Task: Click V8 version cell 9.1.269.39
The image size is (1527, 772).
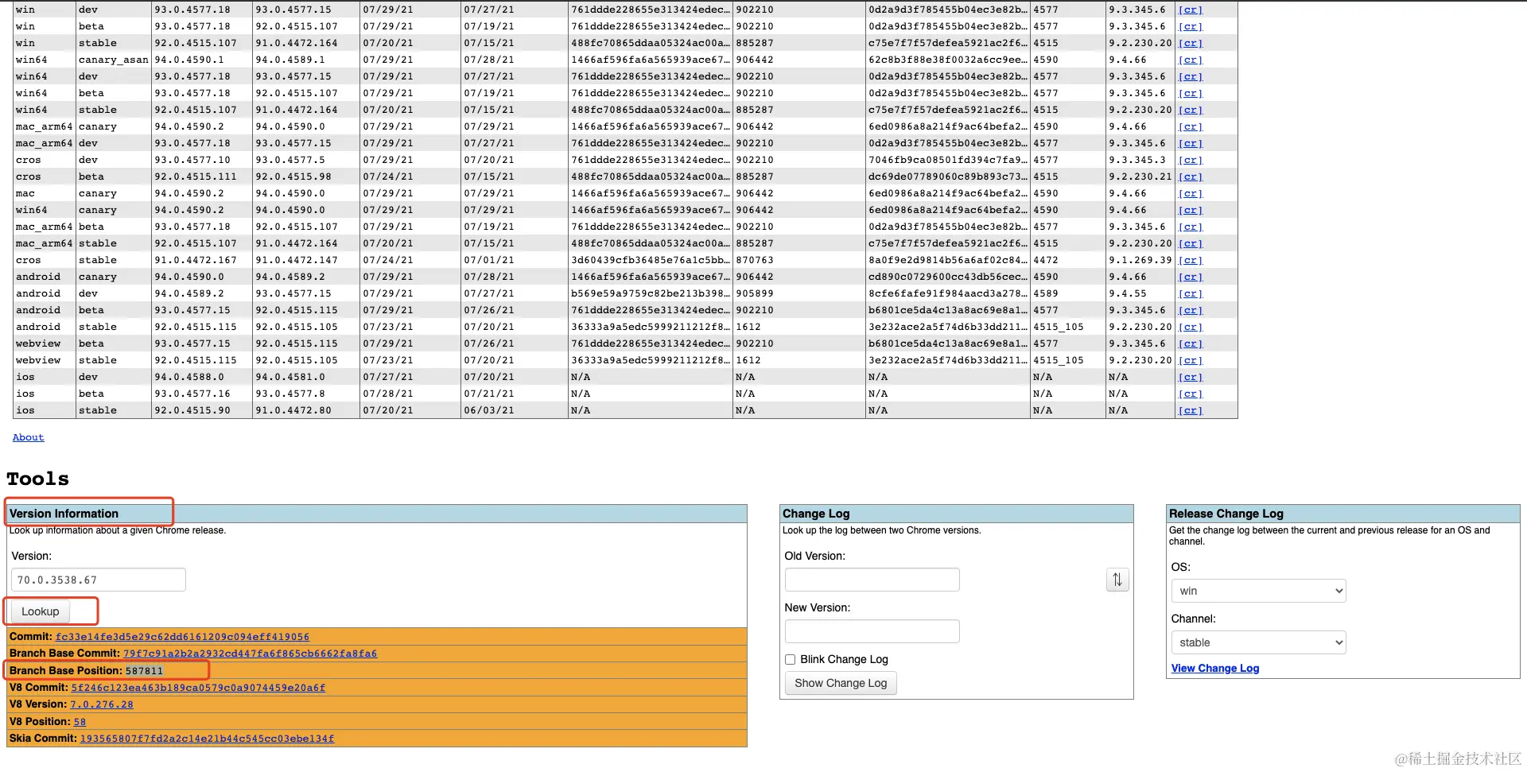Action: click(1140, 260)
